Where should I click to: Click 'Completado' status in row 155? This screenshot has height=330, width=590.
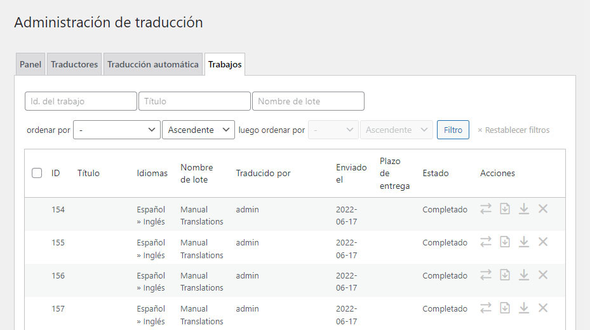(x=445, y=243)
